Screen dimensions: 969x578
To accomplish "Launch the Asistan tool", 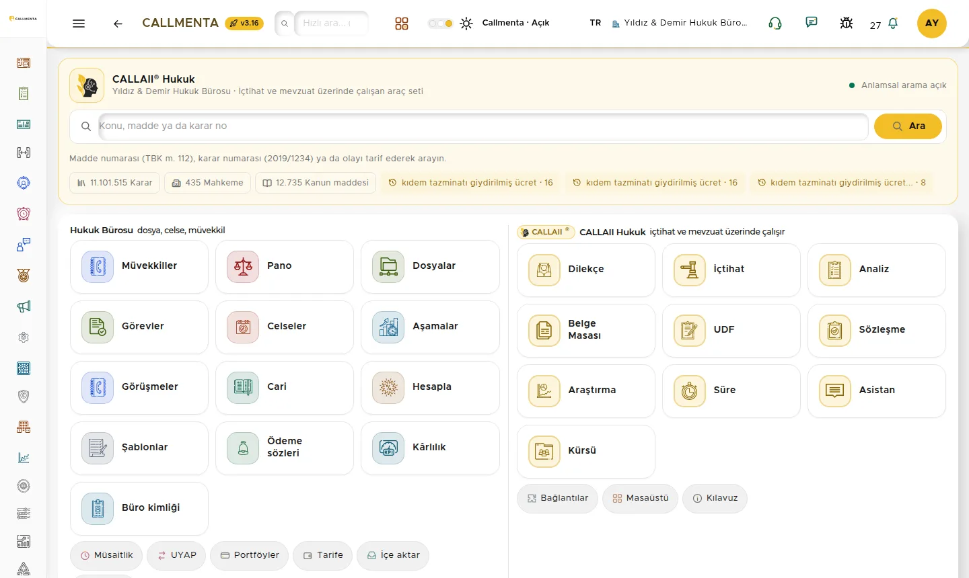I will point(877,391).
